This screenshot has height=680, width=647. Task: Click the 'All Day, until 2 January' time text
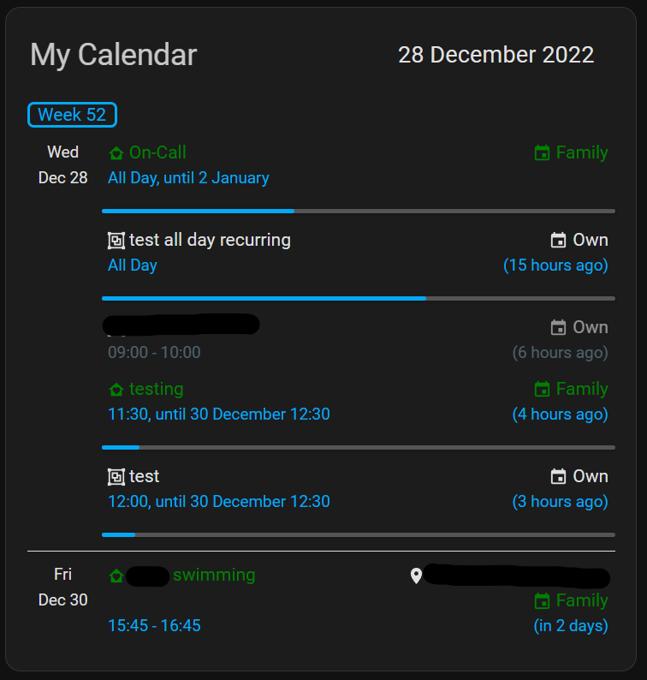click(188, 178)
